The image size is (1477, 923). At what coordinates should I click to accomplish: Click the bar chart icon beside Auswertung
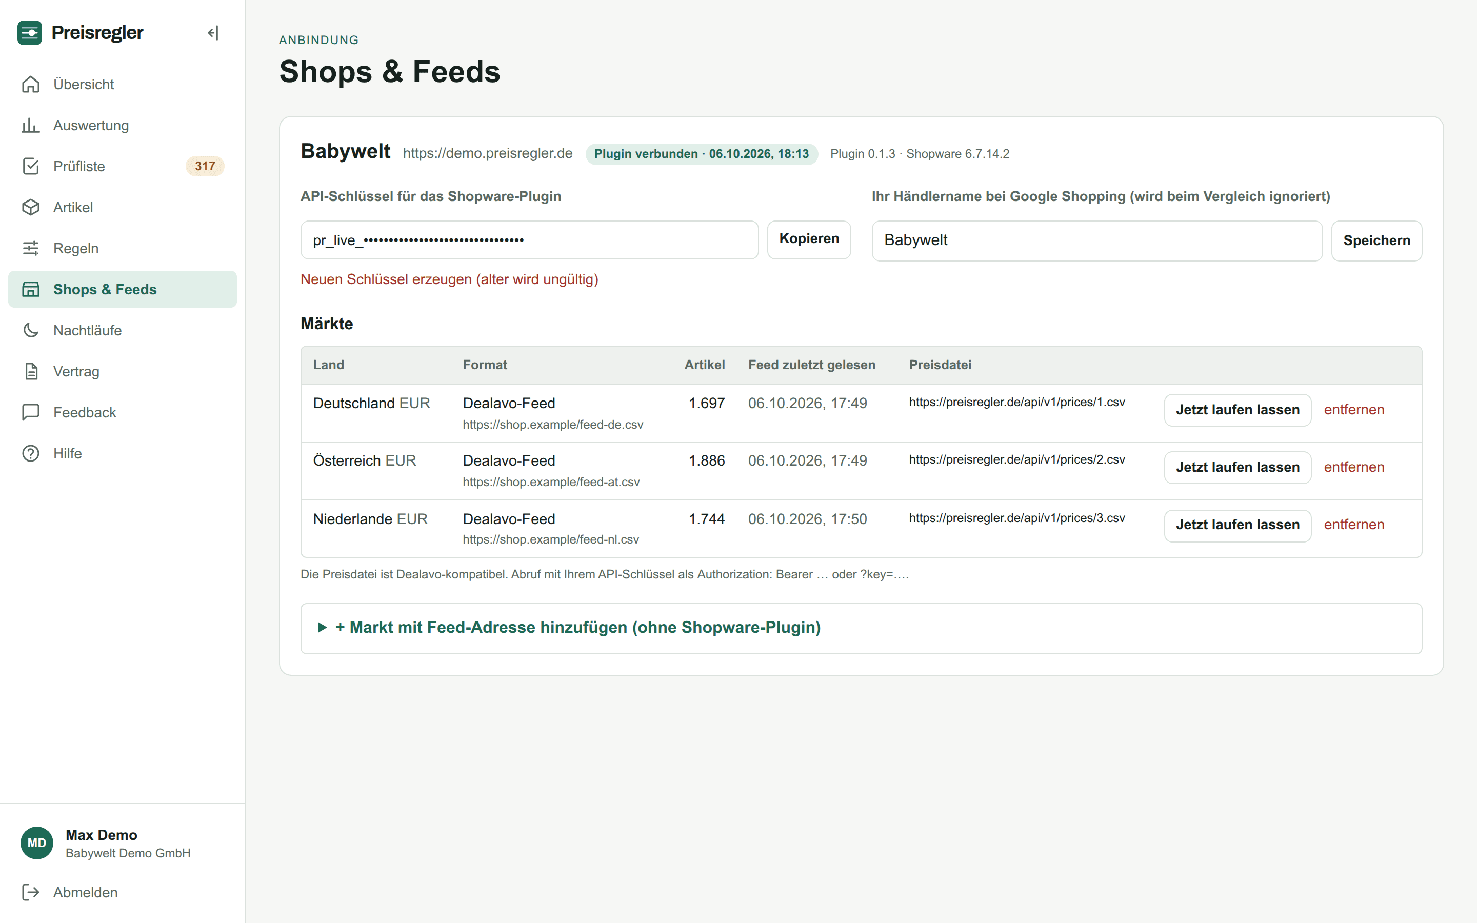(x=31, y=125)
